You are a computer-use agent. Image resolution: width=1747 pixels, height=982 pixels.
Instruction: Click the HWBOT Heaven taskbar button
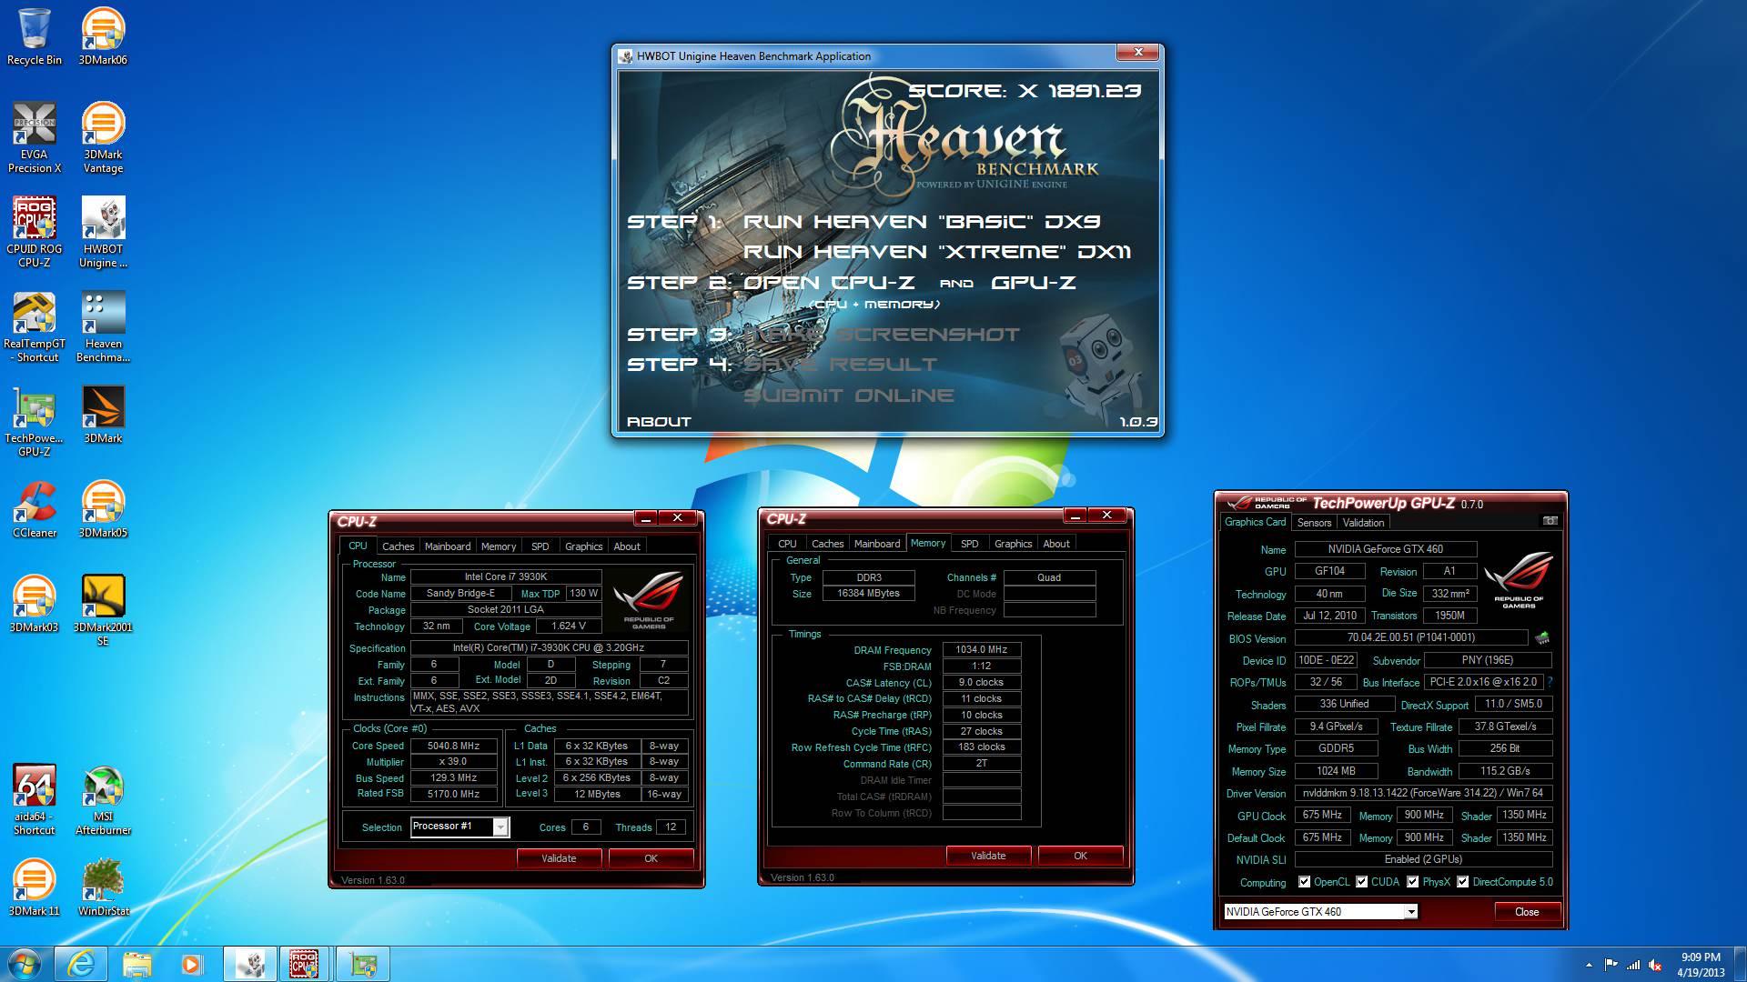(250, 963)
